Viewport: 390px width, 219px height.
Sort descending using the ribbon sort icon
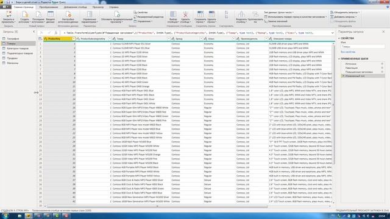(x=226, y=17)
